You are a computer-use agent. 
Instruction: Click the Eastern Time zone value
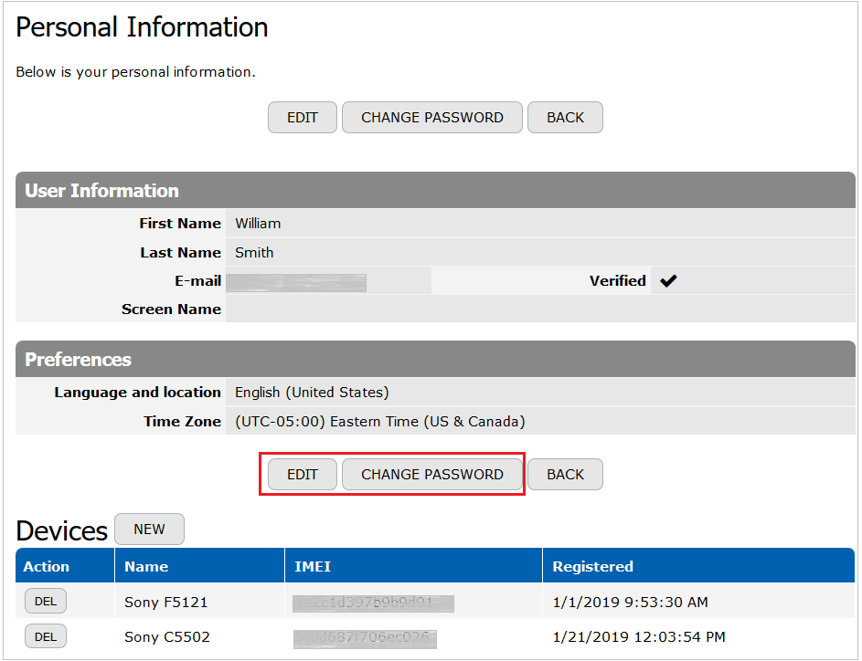click(x=380, y=422)
